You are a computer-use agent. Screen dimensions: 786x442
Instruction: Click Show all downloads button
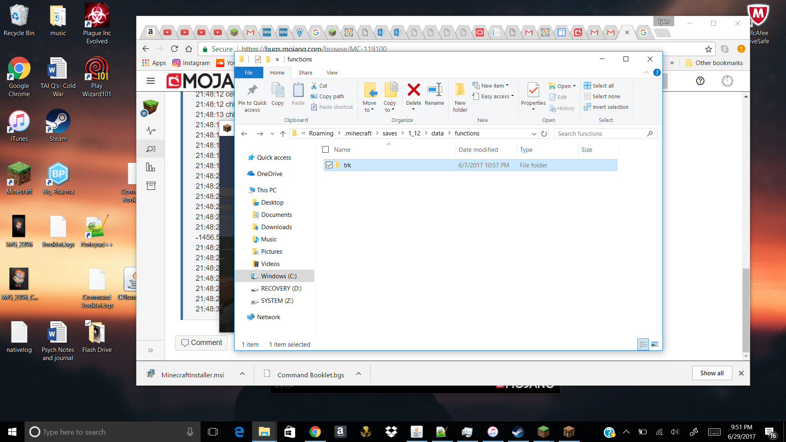(711, 373)
